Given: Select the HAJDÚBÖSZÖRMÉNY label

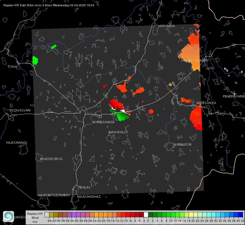Looking at the screenshot, I should (x=54, y=195).
